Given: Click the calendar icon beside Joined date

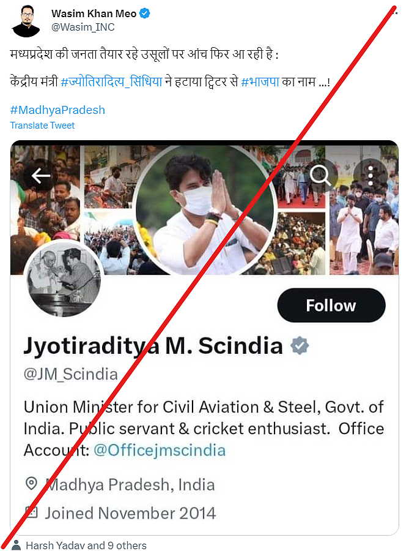Looking at the screenshot, I should tap(31, 512).
